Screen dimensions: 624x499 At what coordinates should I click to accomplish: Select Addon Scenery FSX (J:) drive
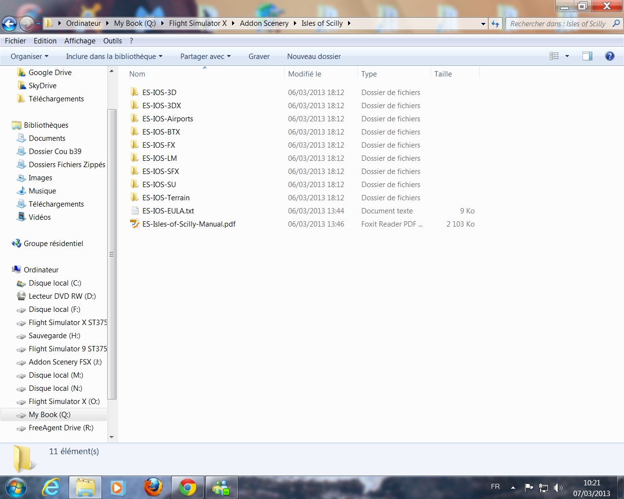[x=65, y=362]
